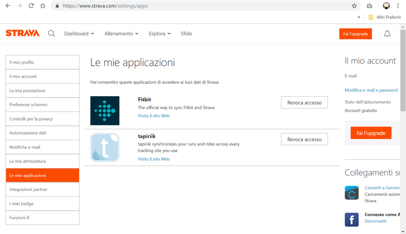The image size is (406, 234).
Task: Visit the tapiriik website link
Action: tap(154, 159)
